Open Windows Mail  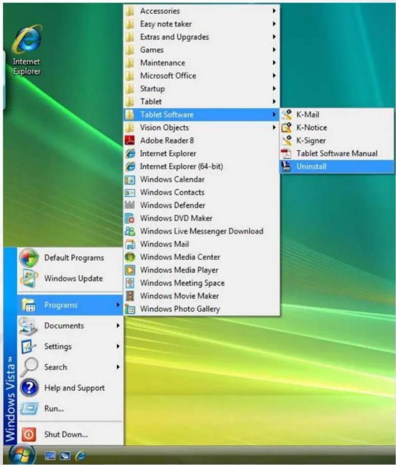pyautogui.click(x=201, y=244)
